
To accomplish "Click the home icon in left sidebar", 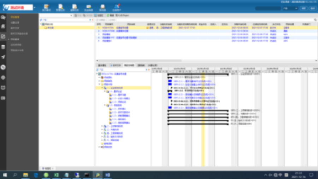I will pos(3,26).
